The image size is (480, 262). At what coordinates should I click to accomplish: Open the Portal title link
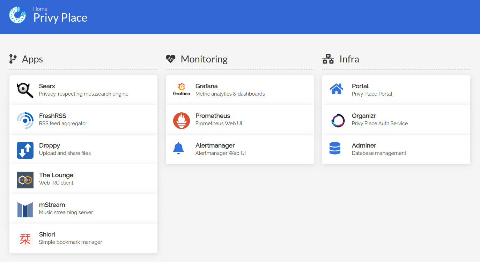(360, 86)
